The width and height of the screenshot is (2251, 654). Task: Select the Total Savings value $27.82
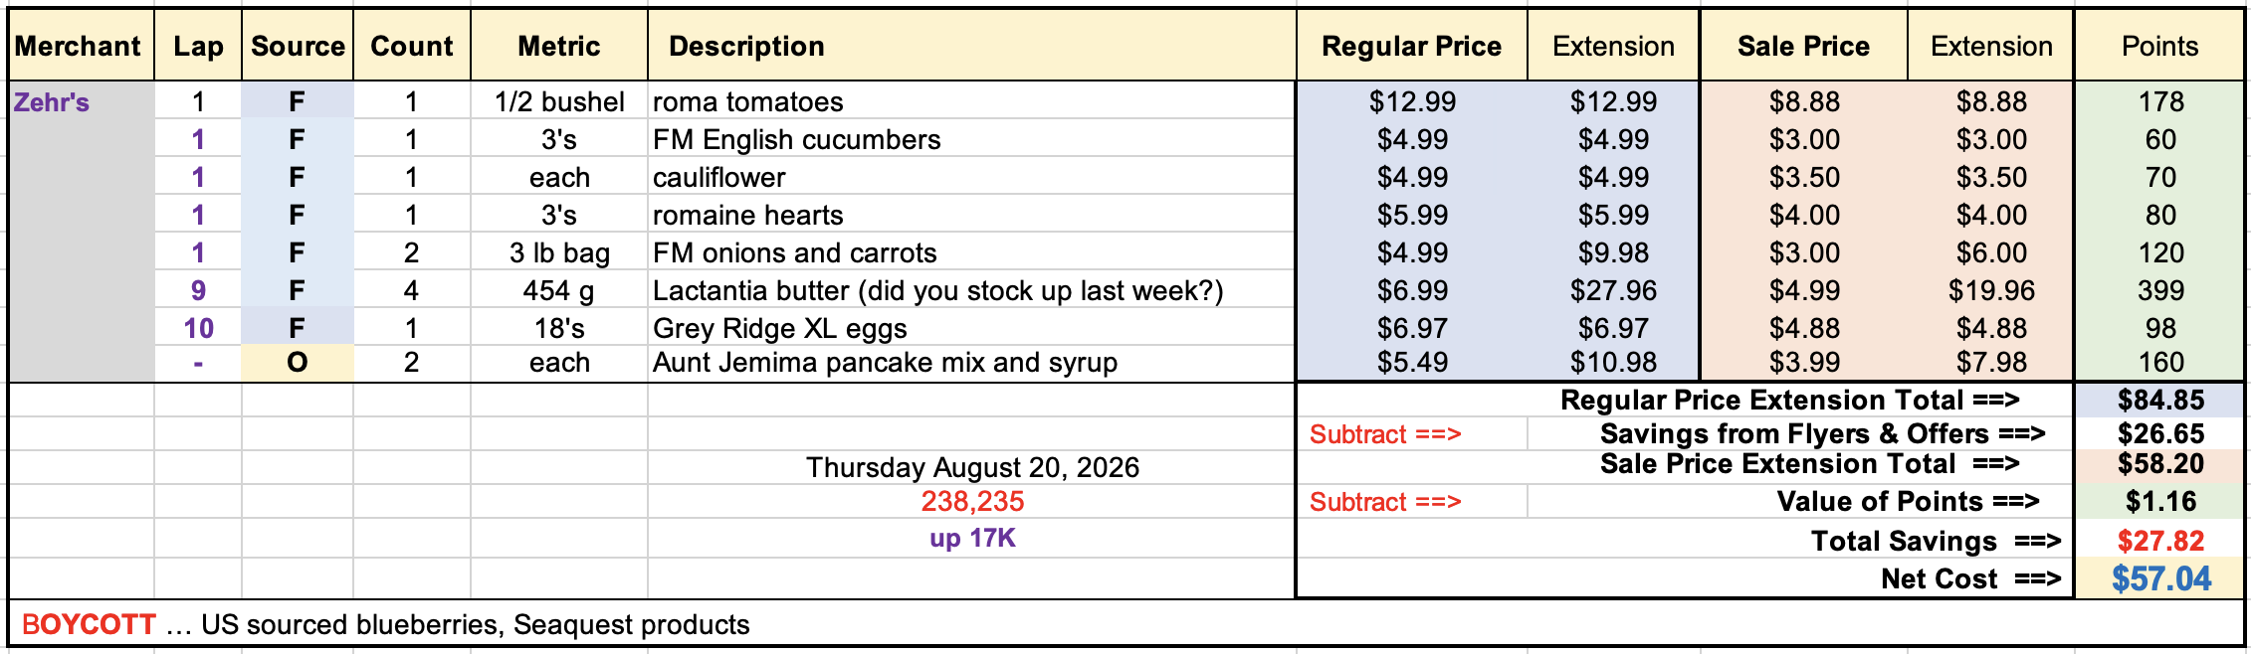tap(2160, 541)
